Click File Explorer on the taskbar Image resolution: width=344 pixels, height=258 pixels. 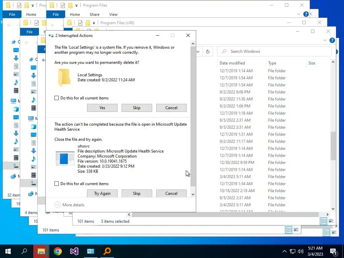[41, 251]
